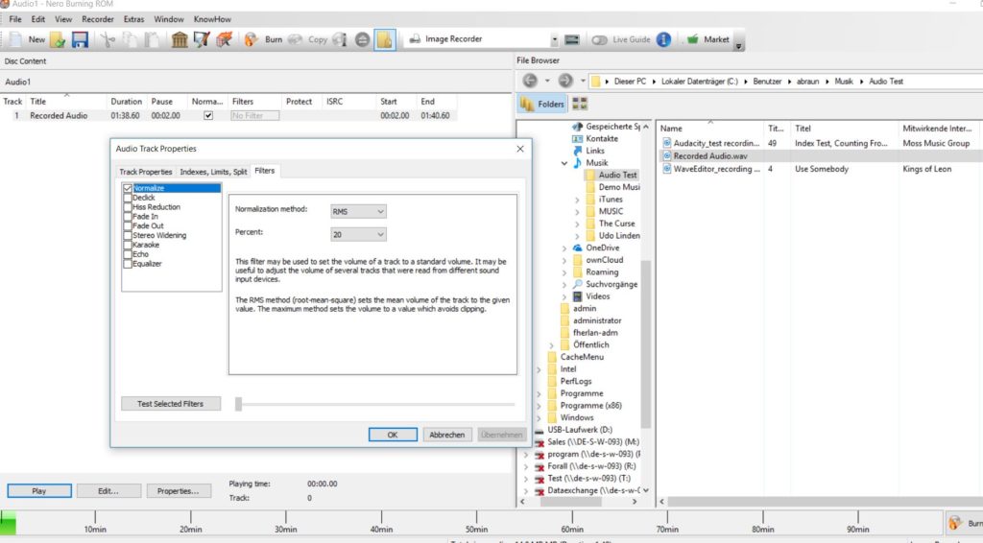Expand The Curse folder
Viewport: 983px width, 543px height.
click(x=577, y=224)
